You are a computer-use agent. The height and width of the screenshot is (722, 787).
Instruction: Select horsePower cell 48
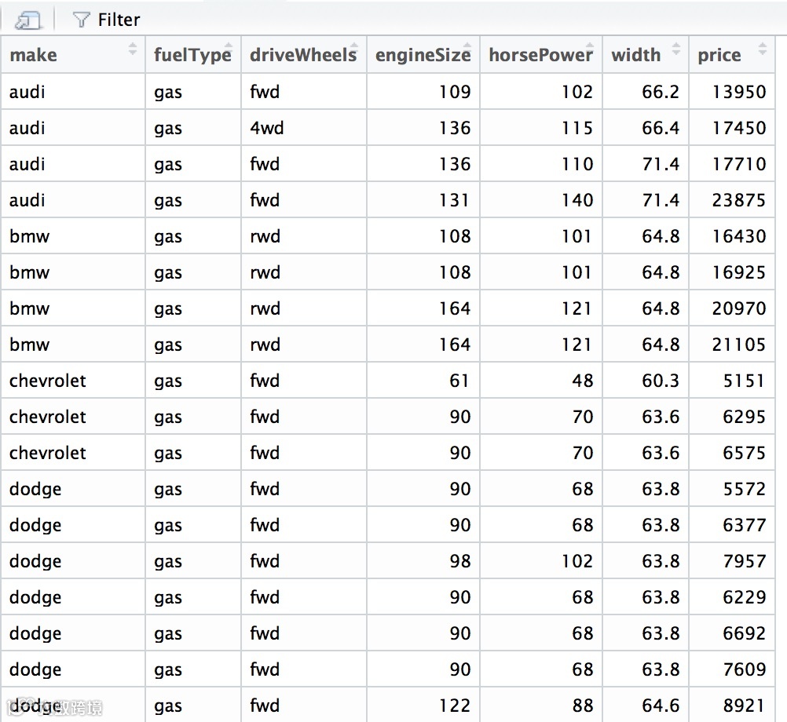(542, 381)
